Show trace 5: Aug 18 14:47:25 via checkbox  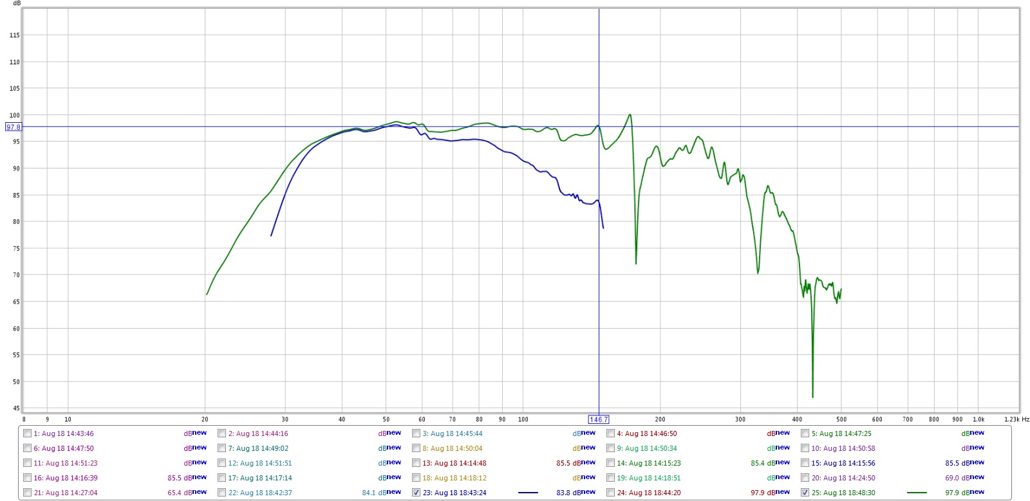805,433
